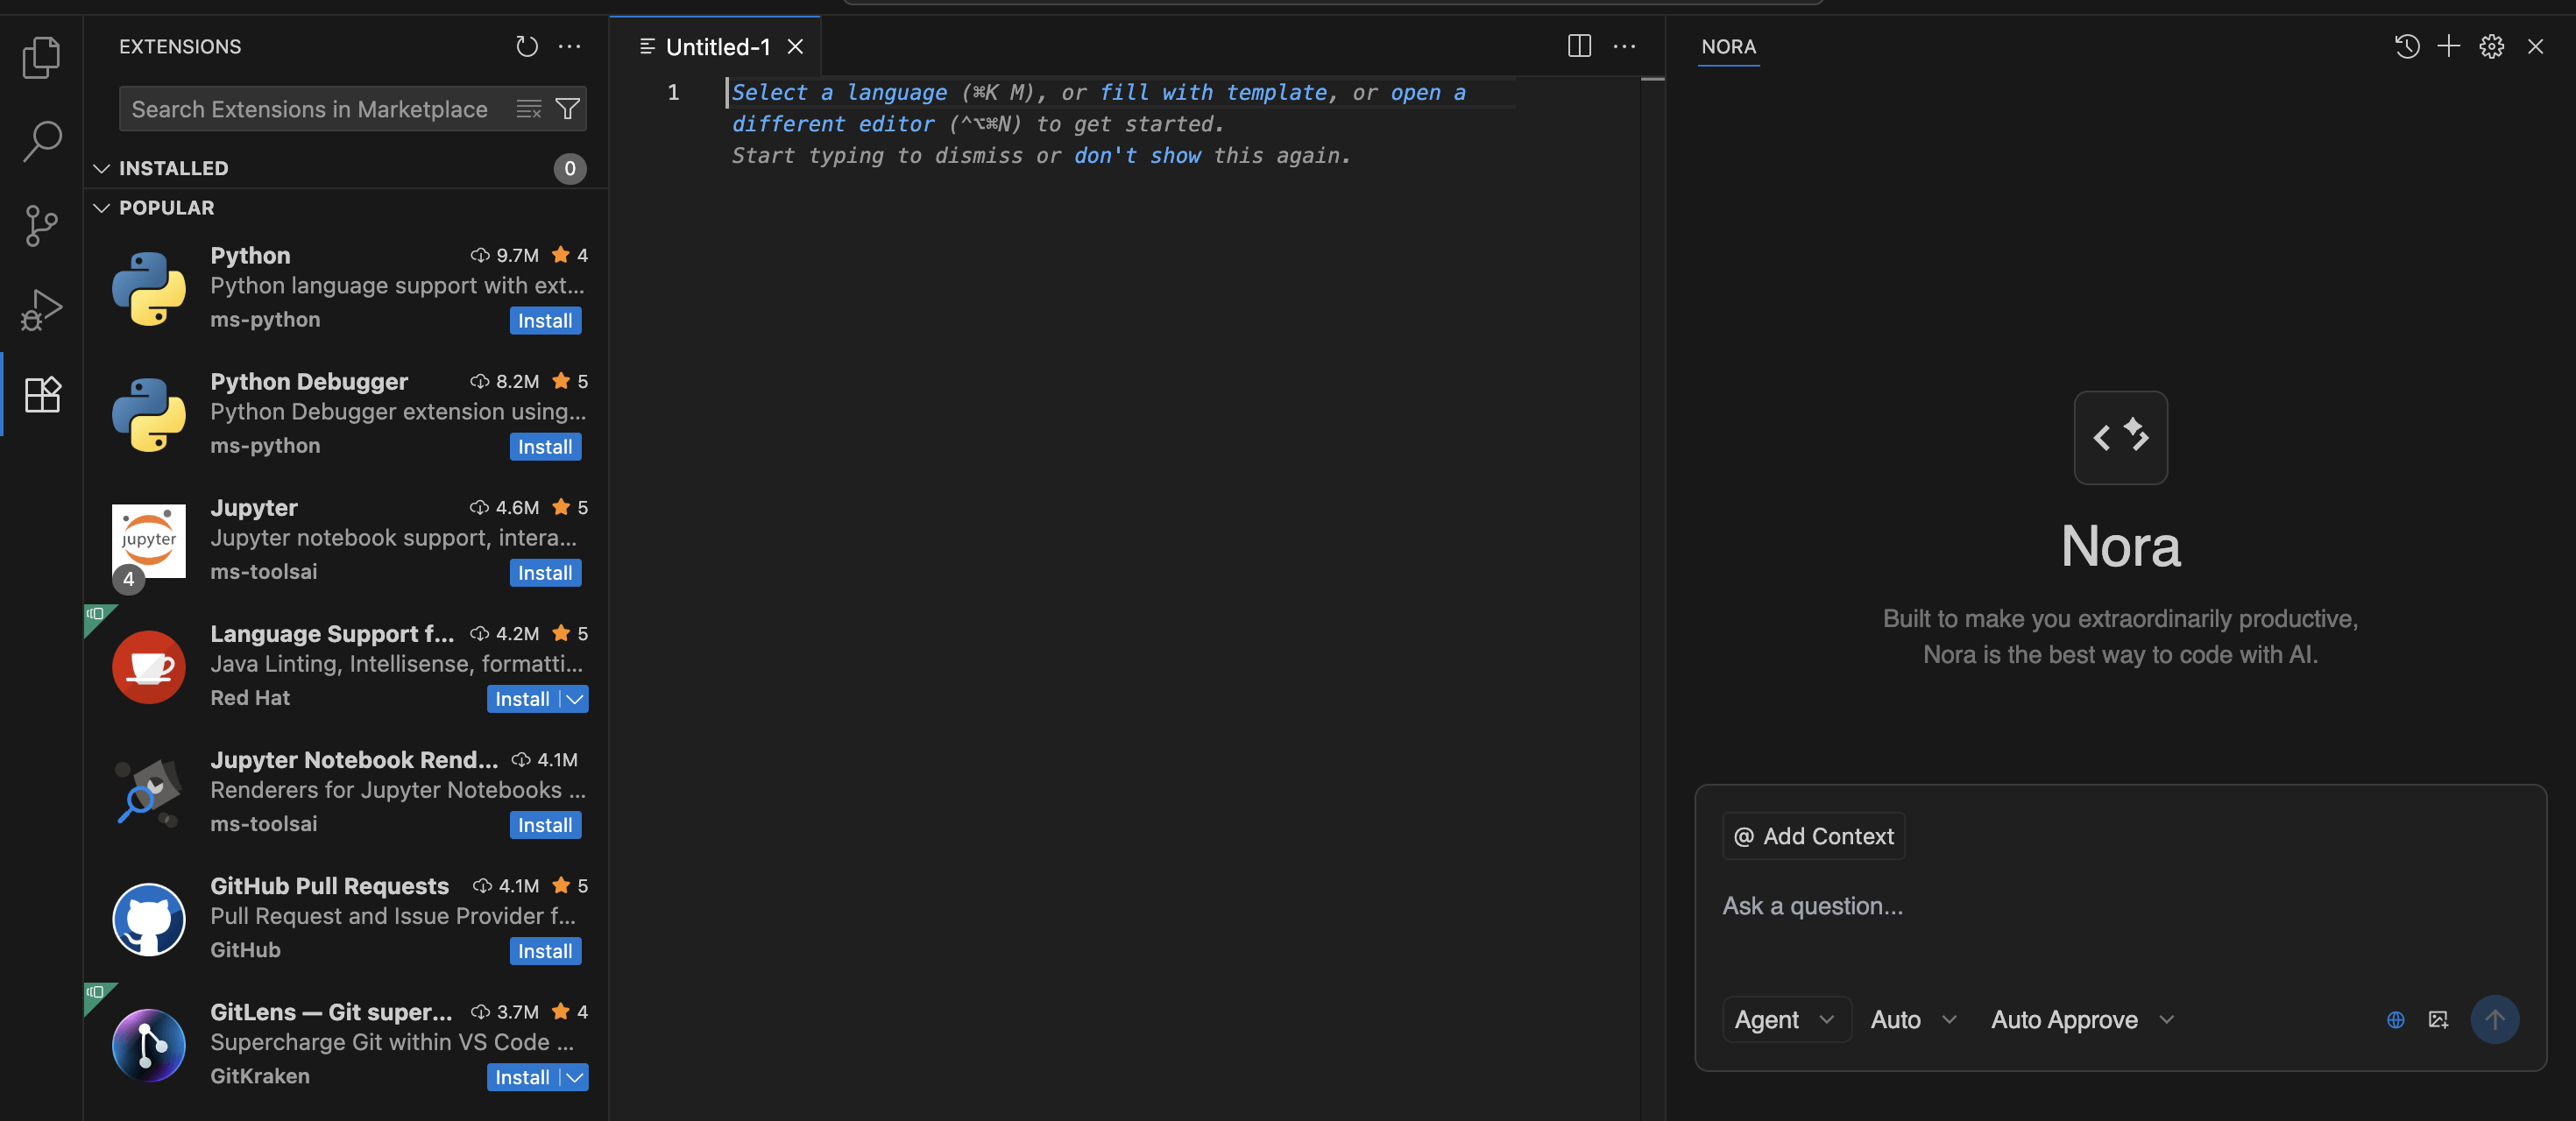Image resolution: width=2576 pixels, height=1121 pixels.
Task: Open the Auto Approve dropdown
Action: (2081, 1020)
